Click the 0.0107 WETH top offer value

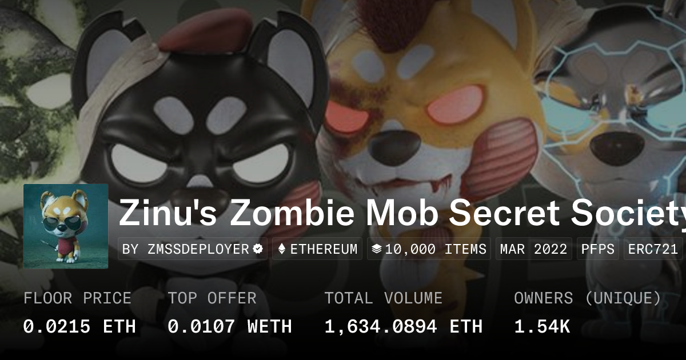pyautogui.click(x=230, y=326)
